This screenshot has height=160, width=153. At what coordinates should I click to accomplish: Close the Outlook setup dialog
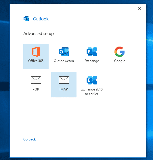(139, 9)
